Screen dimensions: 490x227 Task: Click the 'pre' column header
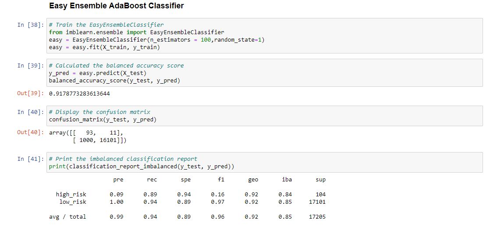[x=118, y=180]
